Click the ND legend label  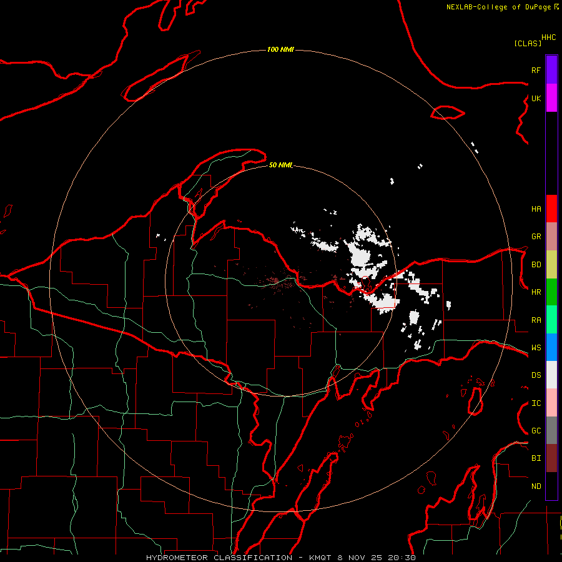pyautogui.click(x=536, y=486)
